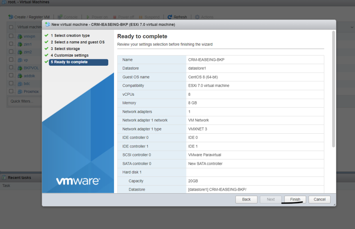Click the Refresh icon in the toolbar
This screenshot has width=355, height=229.
(x=170, y=17)
